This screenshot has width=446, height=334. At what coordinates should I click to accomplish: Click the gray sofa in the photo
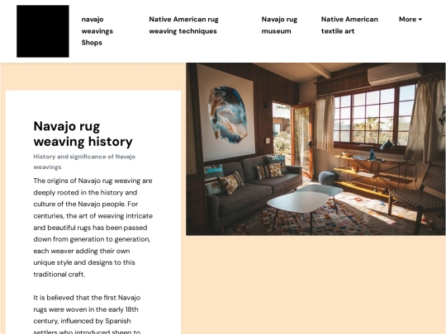[x=254, y=189]
